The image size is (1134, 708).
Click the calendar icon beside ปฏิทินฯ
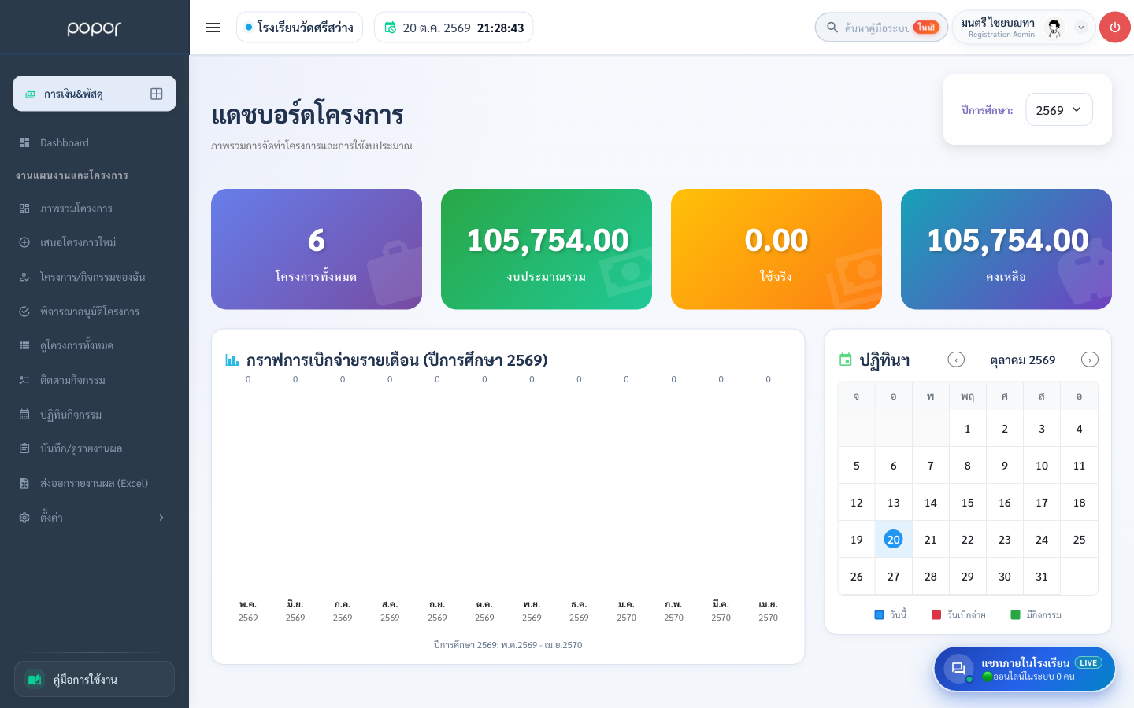click(846, 360)
